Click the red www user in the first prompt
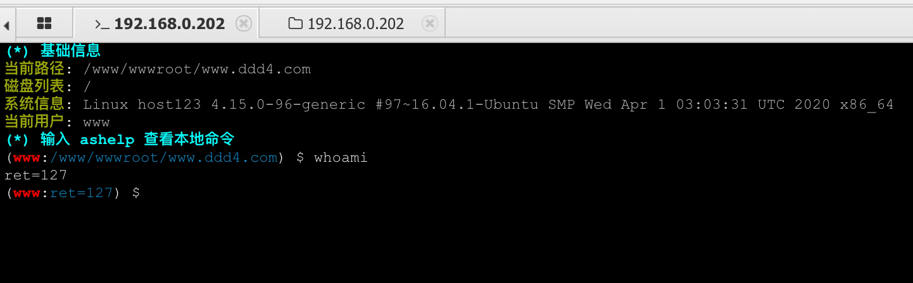 pos(27,157)
